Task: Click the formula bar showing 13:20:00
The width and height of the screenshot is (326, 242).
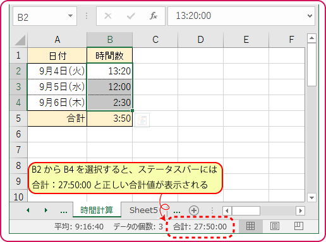Action: pos(241,16)
